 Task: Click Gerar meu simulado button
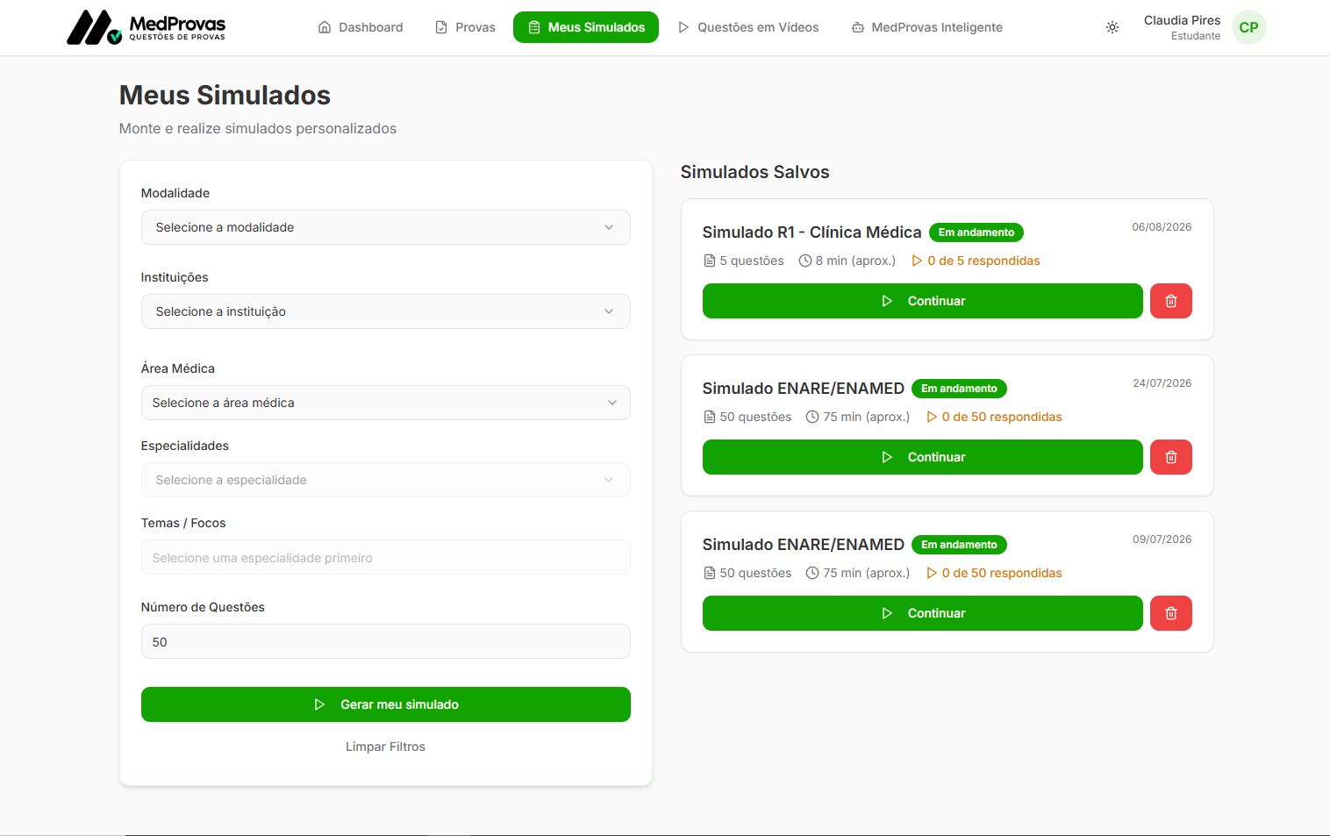pos(386,704)
